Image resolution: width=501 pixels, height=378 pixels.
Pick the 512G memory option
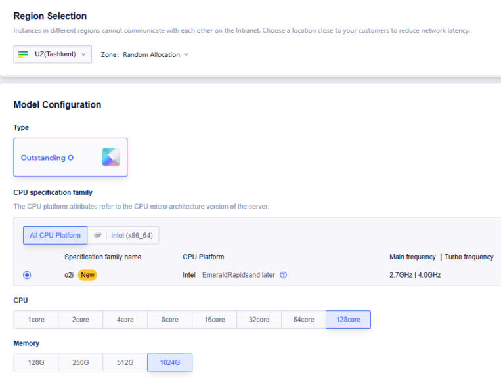tap(125, 362)
